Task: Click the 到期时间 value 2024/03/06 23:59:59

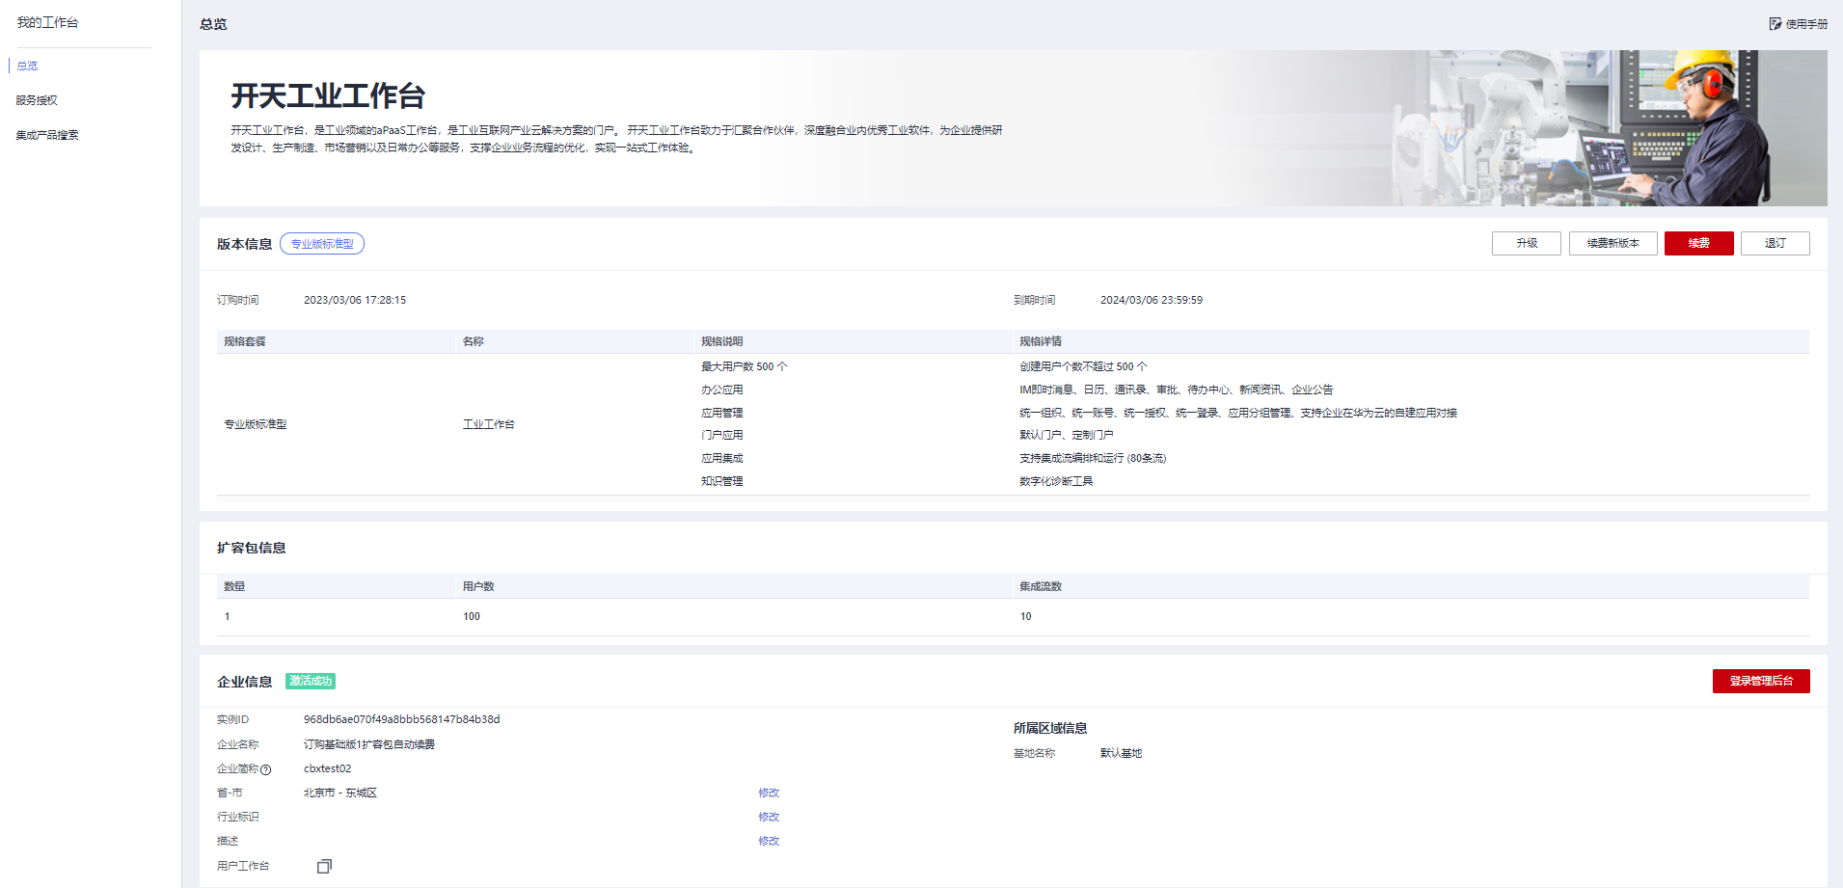Action: 1152,300
